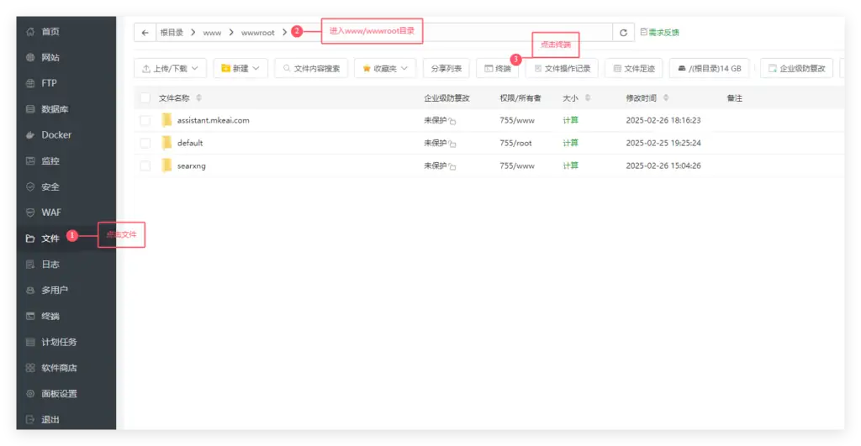Open the 收藏夹 favorites dropdown

(x=385, y=69)
